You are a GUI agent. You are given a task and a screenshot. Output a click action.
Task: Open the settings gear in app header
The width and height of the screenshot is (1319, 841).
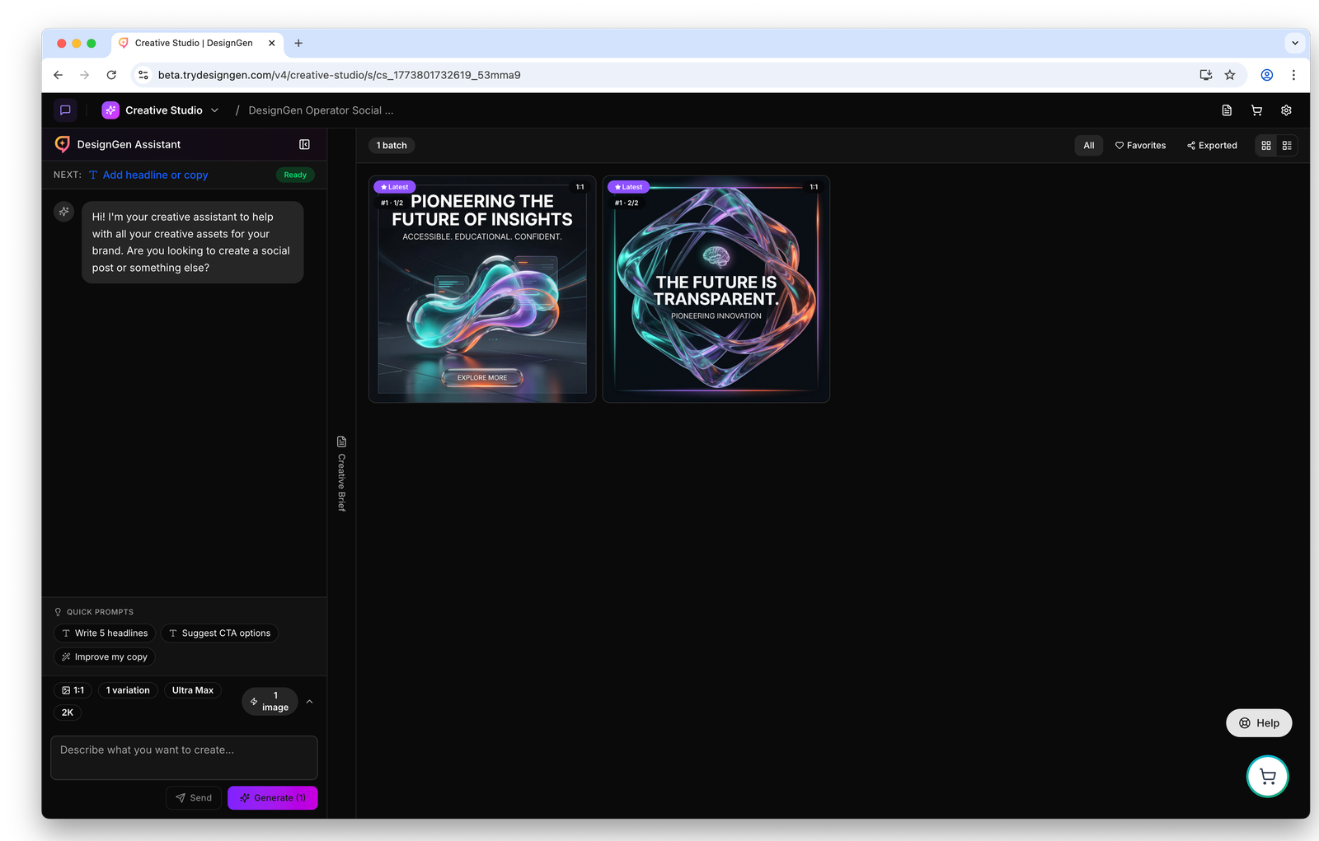pyautogui.click(x=1286, y=110)
